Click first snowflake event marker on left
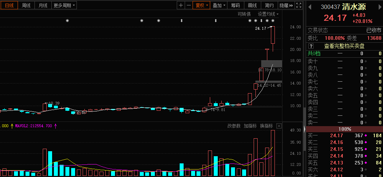 click(68, 21)
